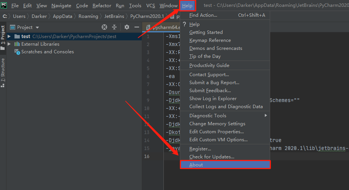Expand the test project folder
This screenshot has height=190, width=349.
(9, 36)
